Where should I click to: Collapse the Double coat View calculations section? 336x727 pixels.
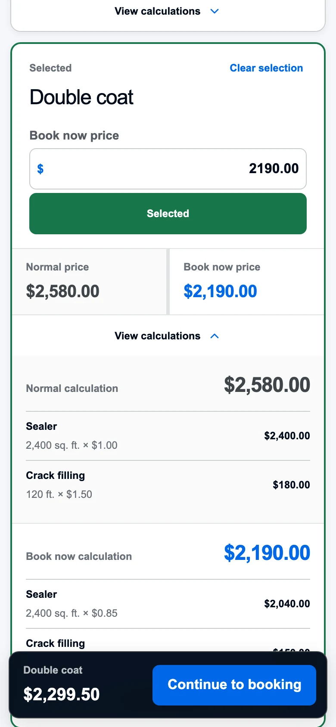168,336
